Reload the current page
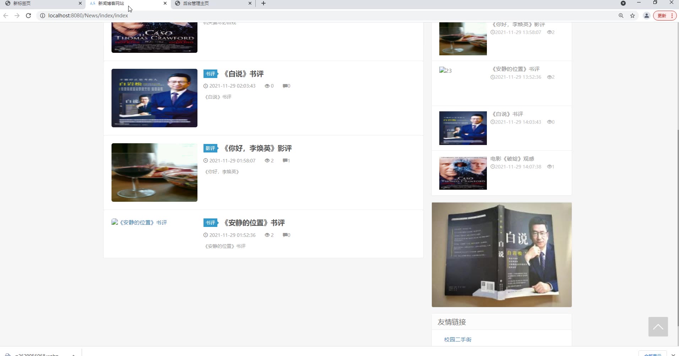 click(x=28, y=16)
